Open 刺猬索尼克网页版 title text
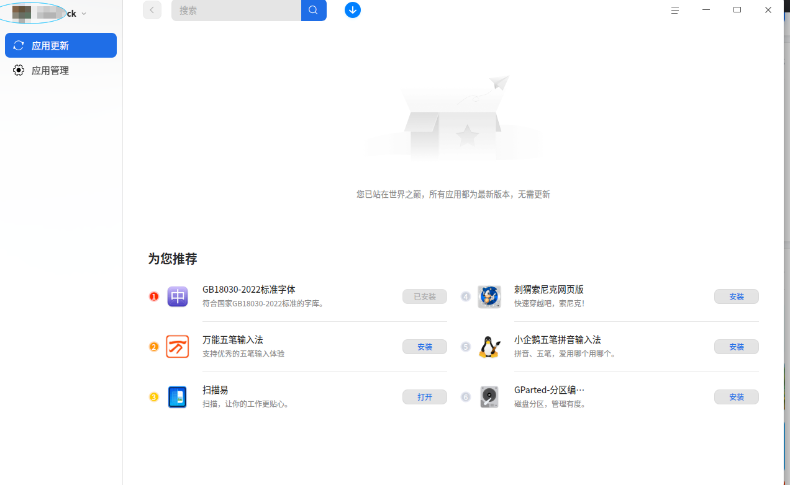790x485 pixels. (549, 290)
